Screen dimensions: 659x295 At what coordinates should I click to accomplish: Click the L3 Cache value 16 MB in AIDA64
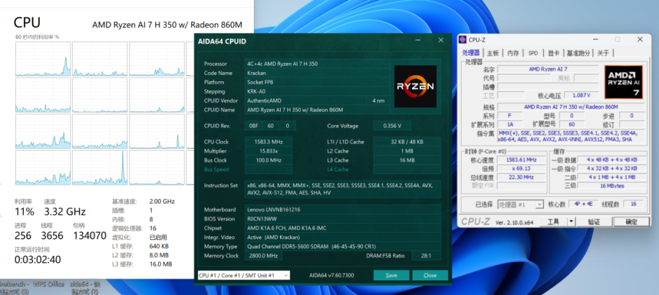click(x=407, y=161)
